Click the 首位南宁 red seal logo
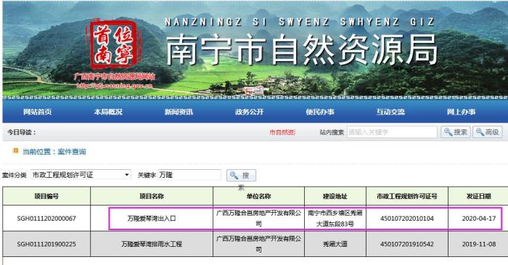 (113, 45)
